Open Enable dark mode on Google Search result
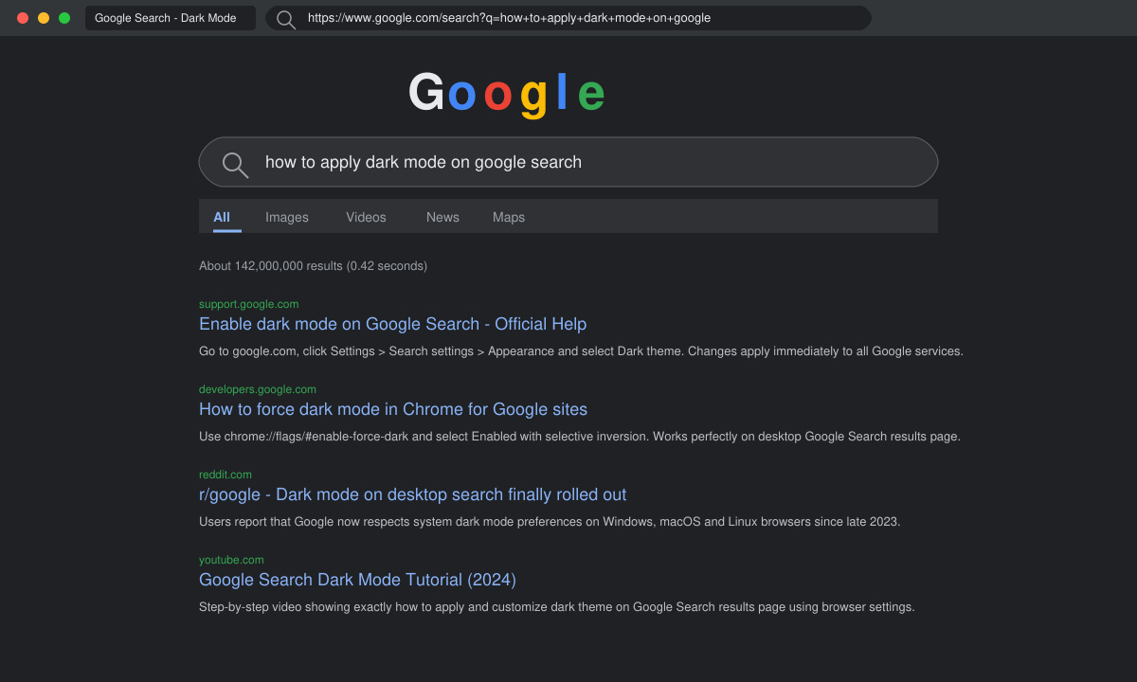 pos(392,324)
